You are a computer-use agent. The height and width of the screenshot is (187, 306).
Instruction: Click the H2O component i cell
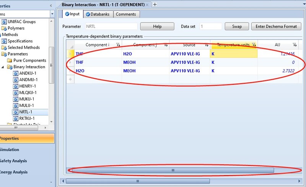coord(98,71)
